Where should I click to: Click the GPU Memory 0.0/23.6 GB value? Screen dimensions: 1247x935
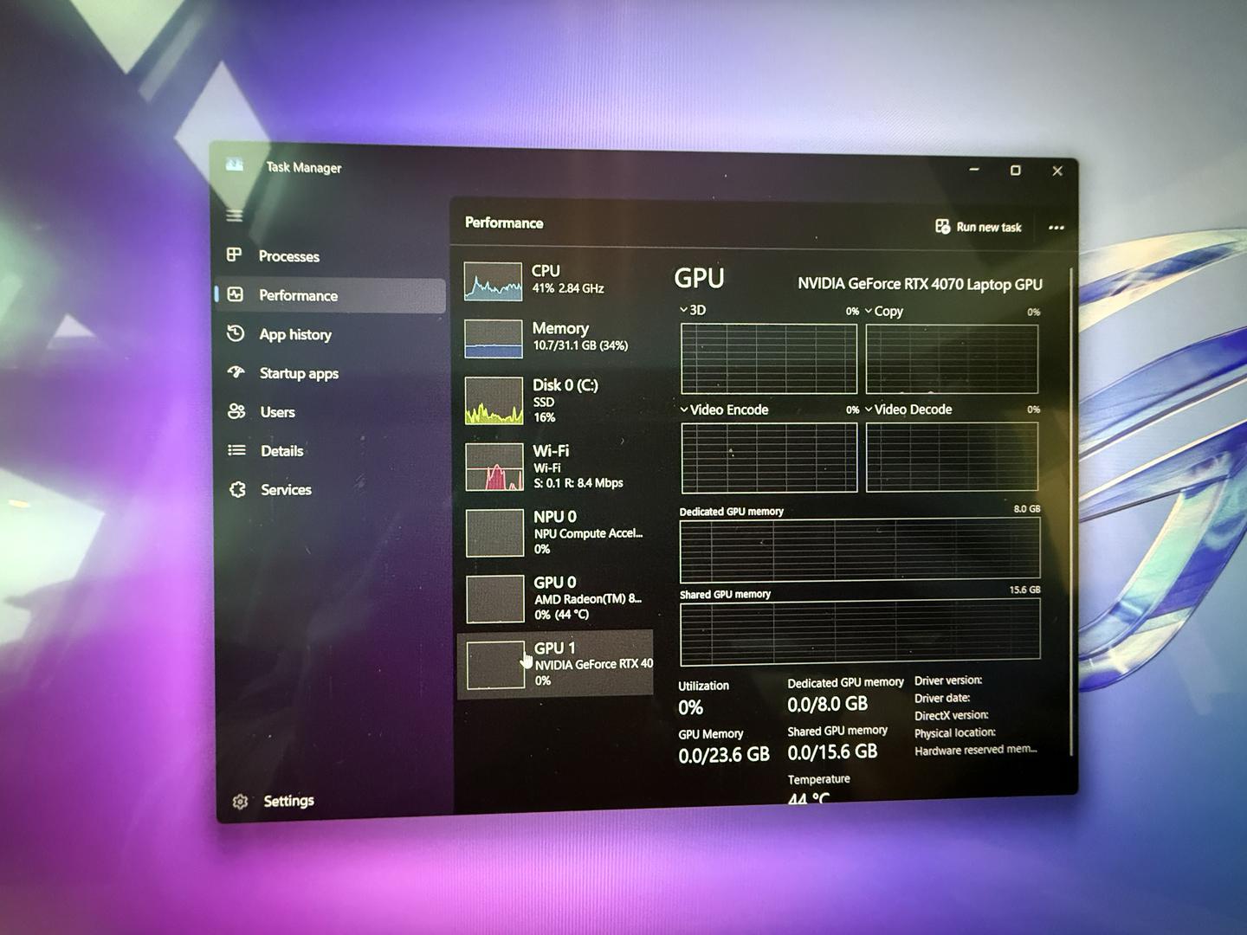pos(724,756)
